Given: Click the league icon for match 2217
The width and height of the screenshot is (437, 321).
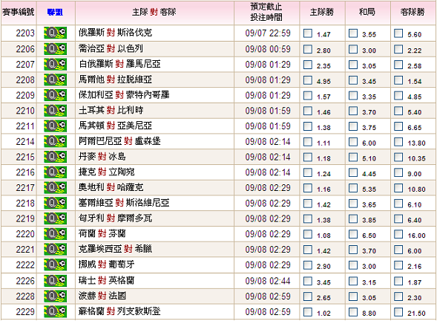Looking at the screenshot, I should 55,187.
